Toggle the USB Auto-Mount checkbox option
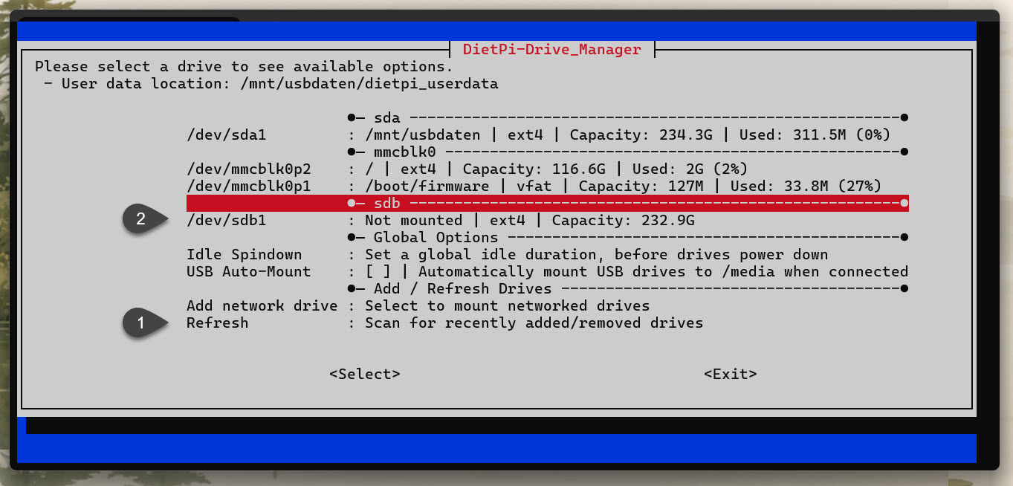The width and height of the screenshot is (1013, 486). 547,272
